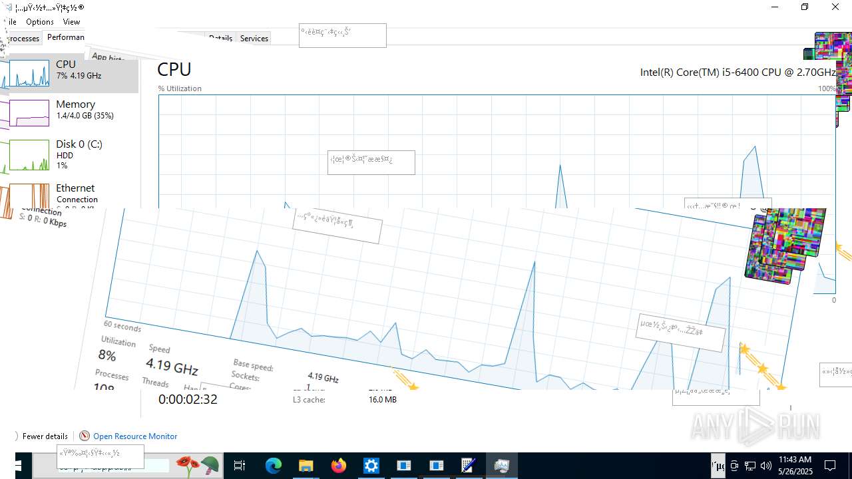Open the View menu
This screenshot has width=852, height=479.
pyautogui.click(x=71, y=22)
